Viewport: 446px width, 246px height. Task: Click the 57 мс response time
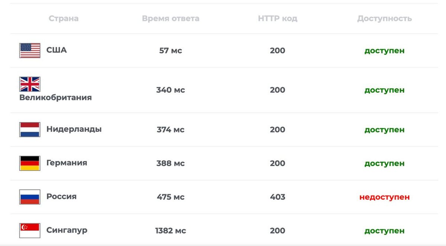point(171,50)
